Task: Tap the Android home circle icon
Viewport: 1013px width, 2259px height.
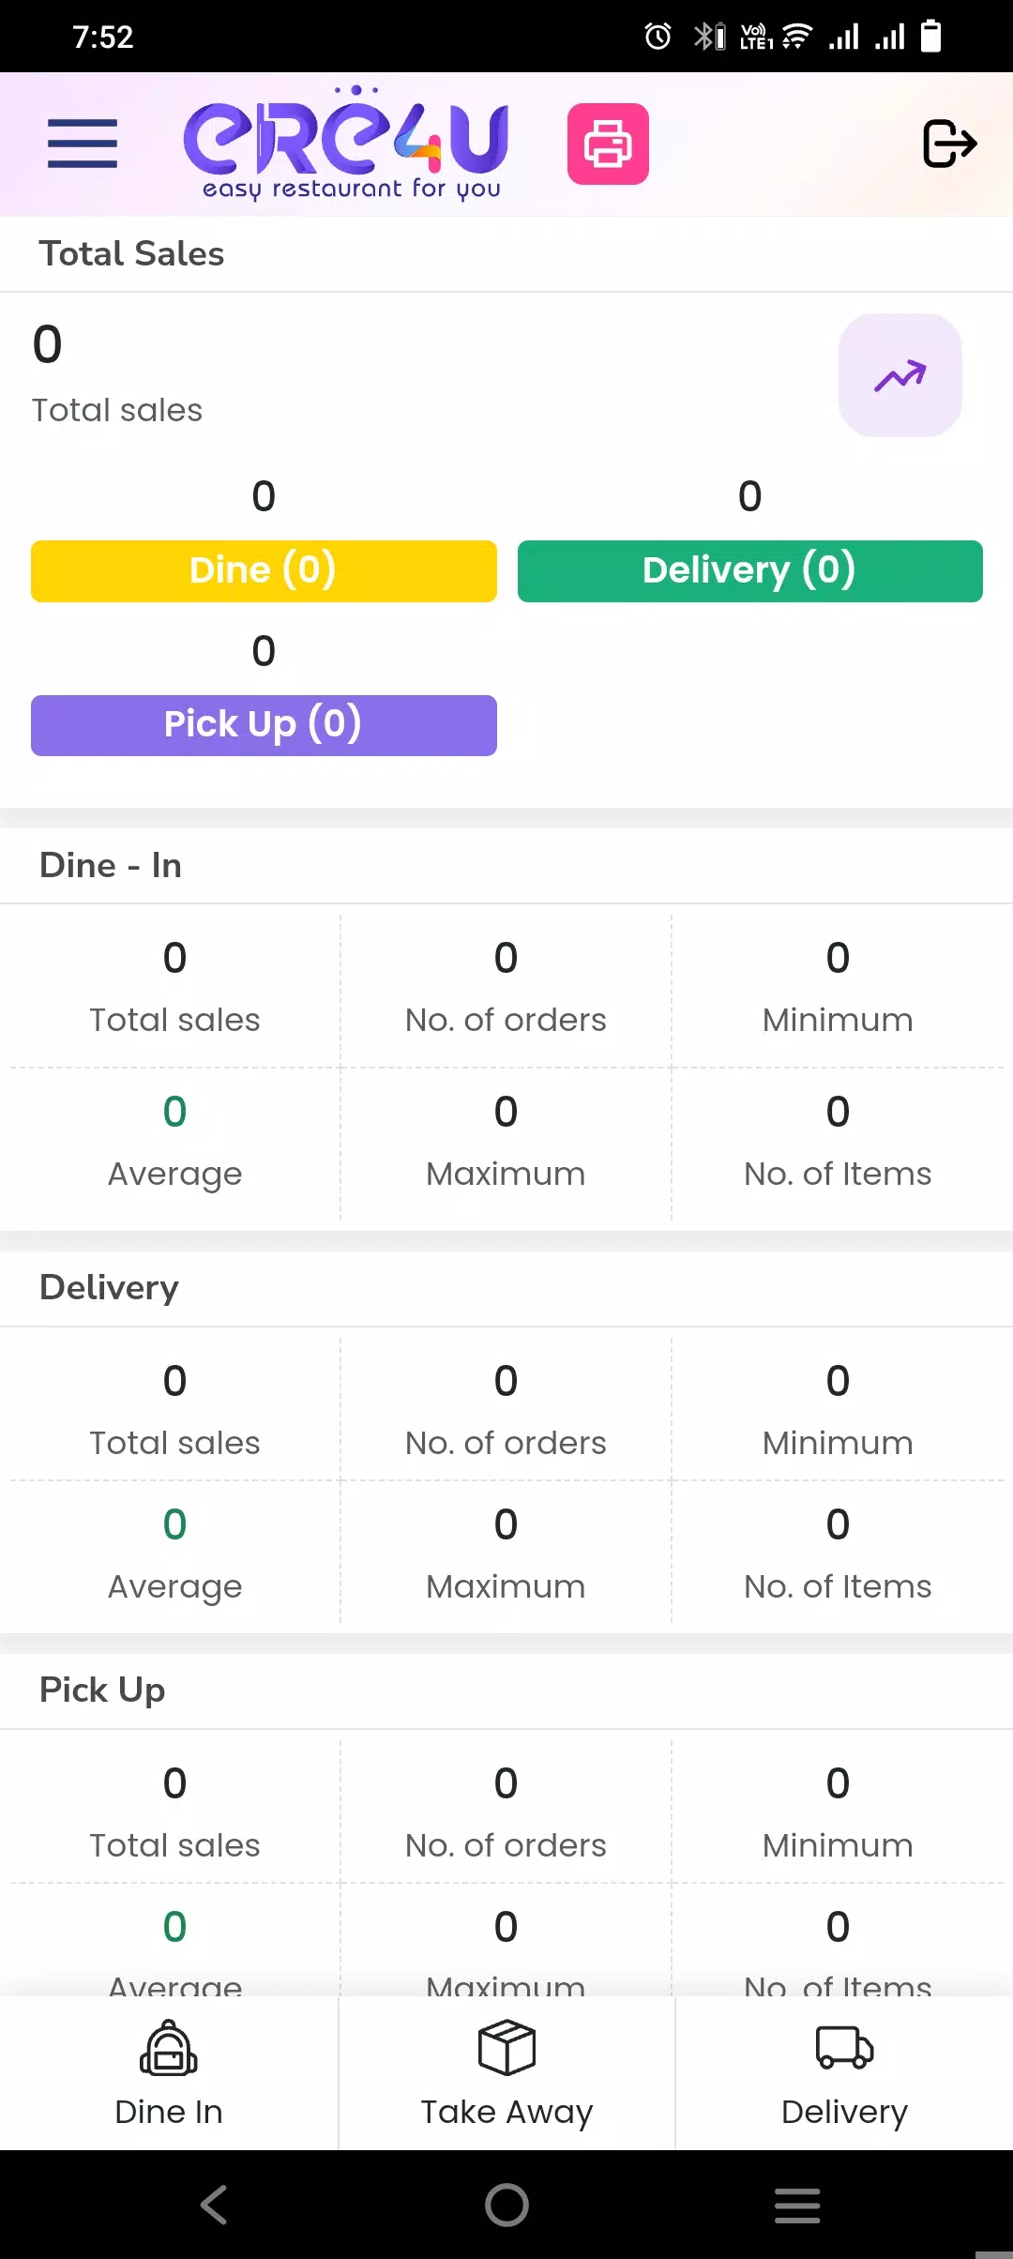Action: click(506, 2205)
